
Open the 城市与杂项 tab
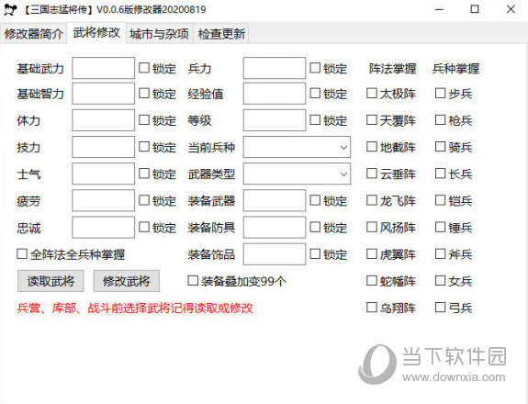click(159, 34)
